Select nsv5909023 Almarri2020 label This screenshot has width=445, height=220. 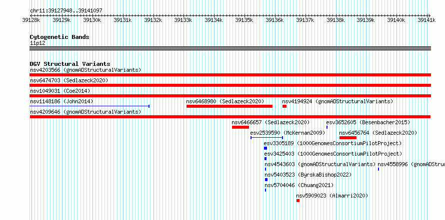click(x=332, y=196)
